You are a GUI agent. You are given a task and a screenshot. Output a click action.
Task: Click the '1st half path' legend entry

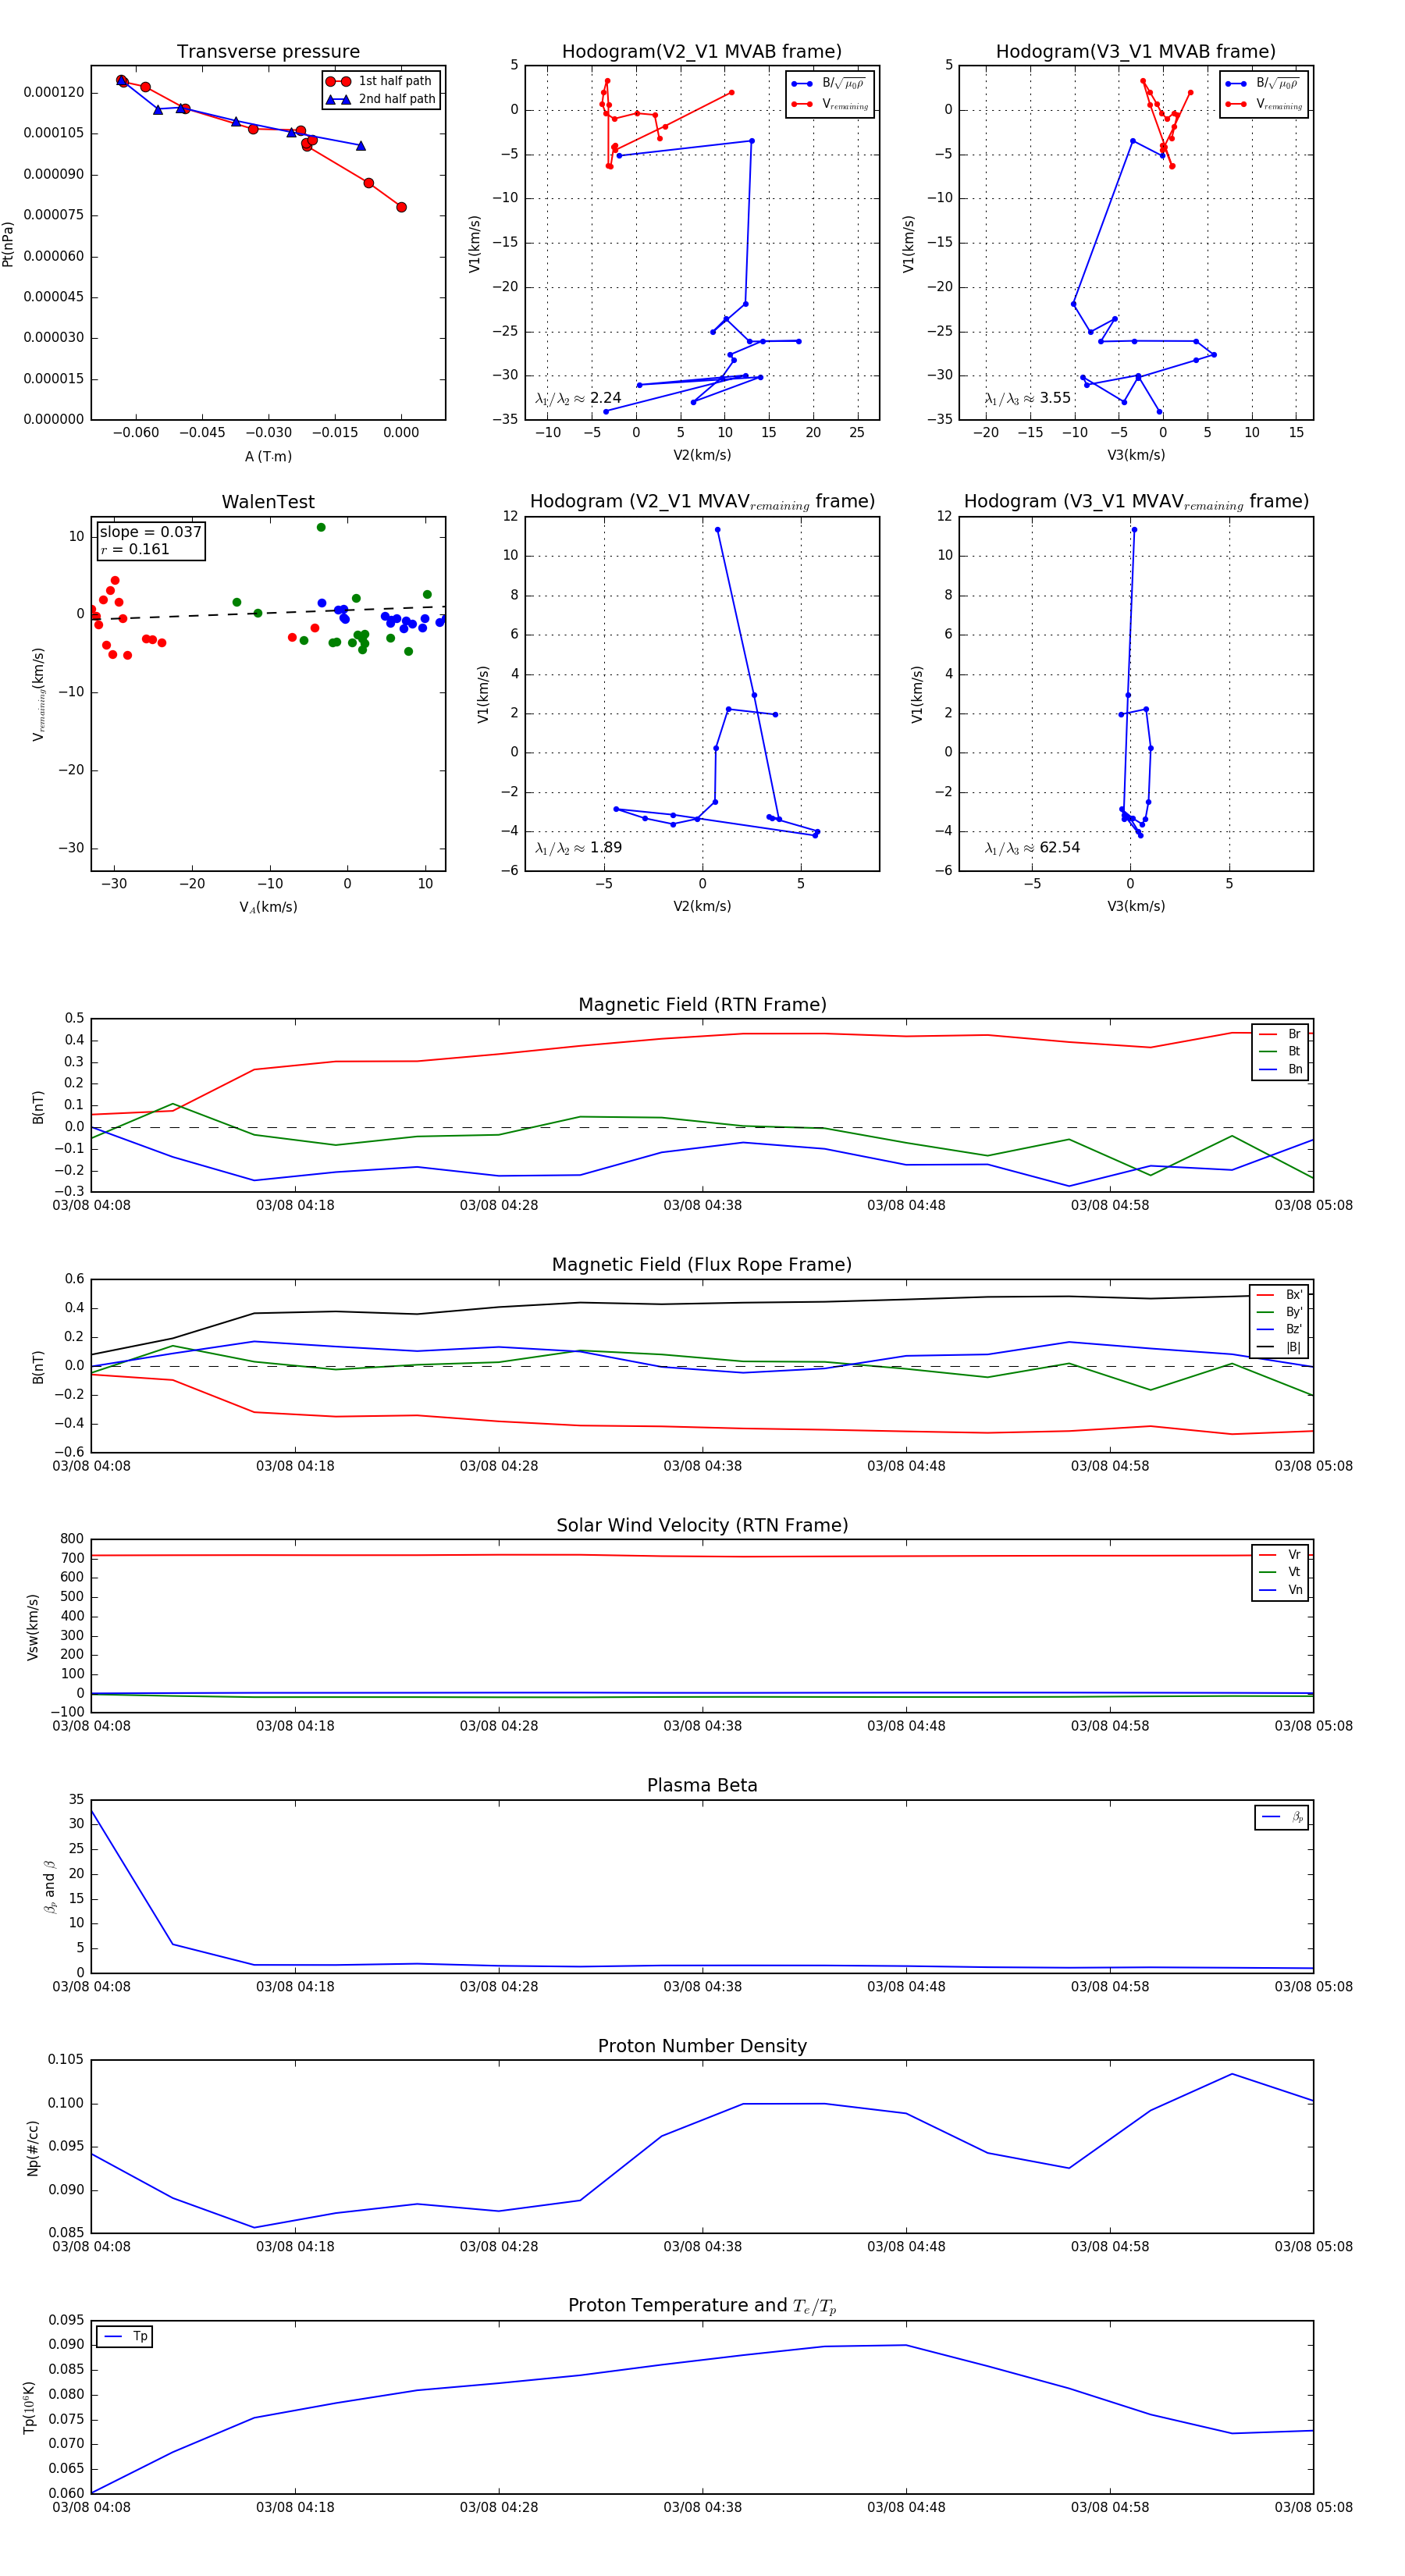pos(380,81)
